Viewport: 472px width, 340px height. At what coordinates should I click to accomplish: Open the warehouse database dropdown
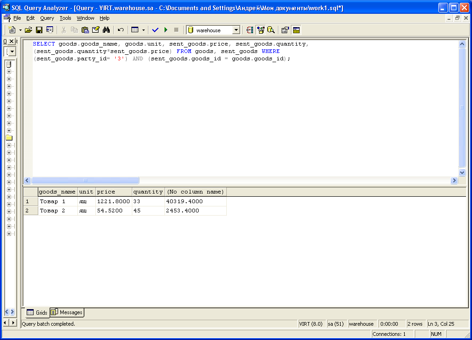tap(236, 30)
